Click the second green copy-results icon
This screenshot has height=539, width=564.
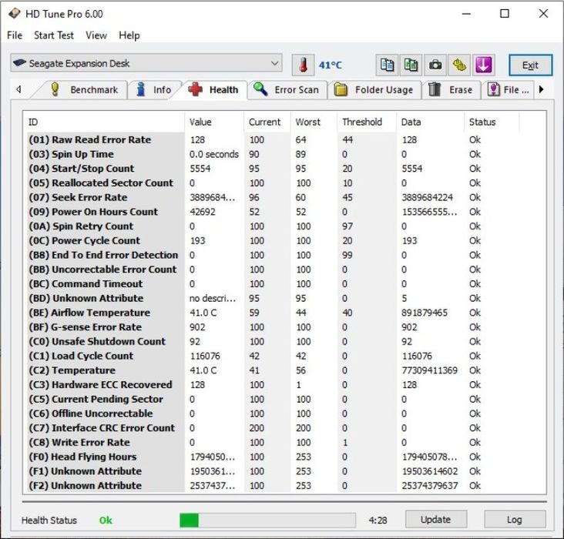[x=411, y=65]
